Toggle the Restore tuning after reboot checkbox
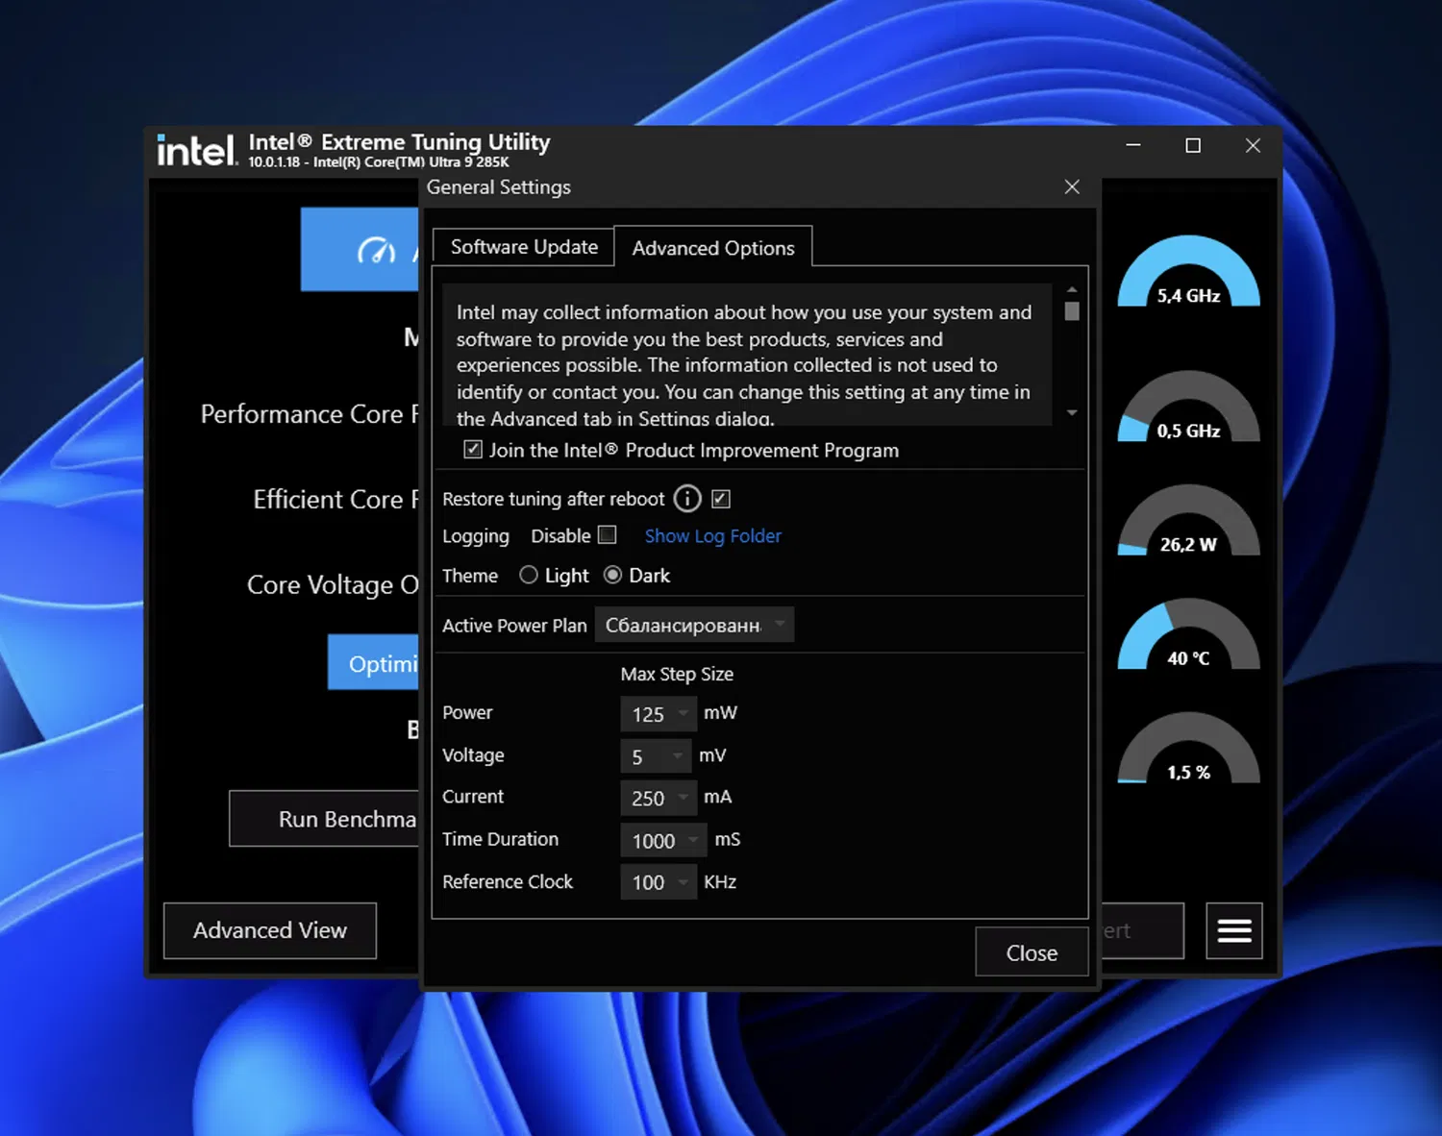Viewport: 1442px width, 1136px height. (721, 499)
